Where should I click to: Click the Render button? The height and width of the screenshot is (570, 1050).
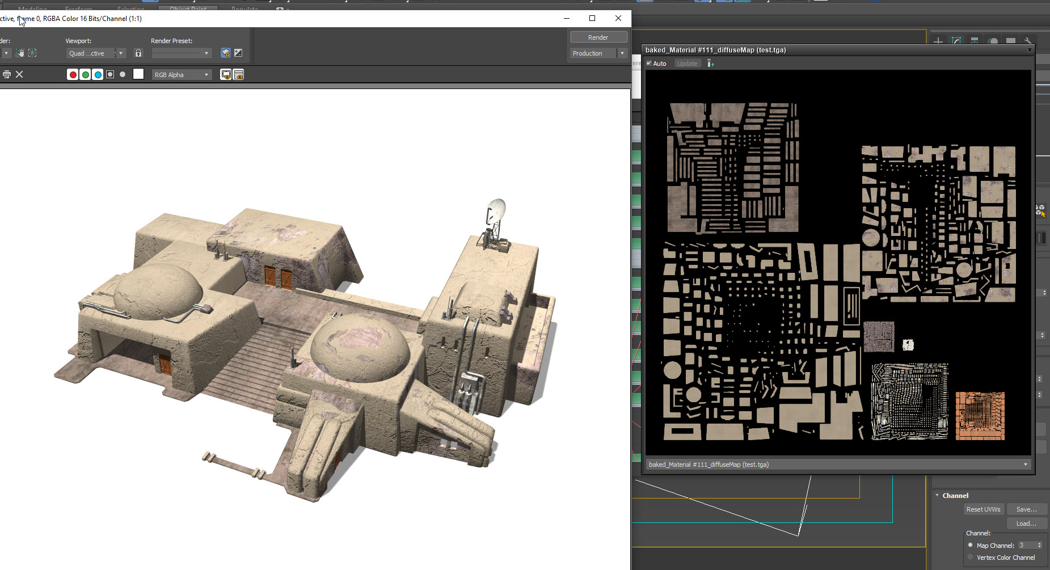click(x=598, y=37)
